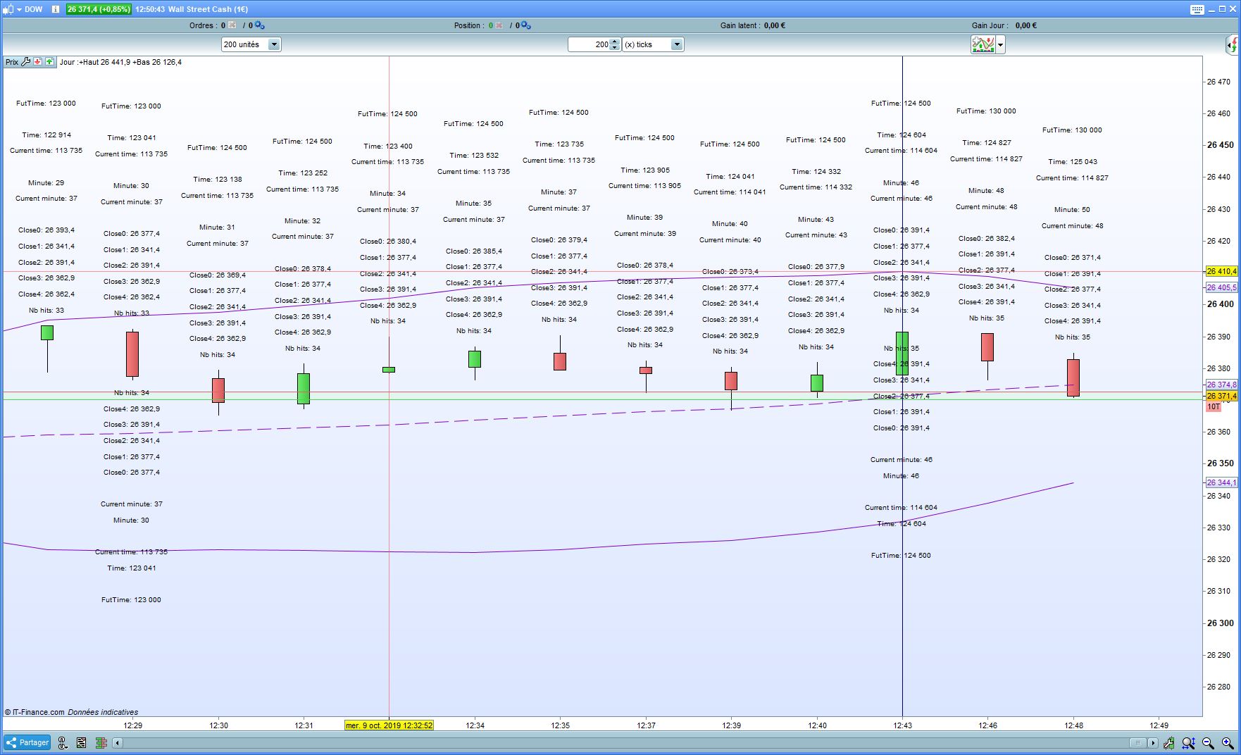This screenshot has width=1241, height=755.
Task: Open position settings gear icon
Action: 526,25
